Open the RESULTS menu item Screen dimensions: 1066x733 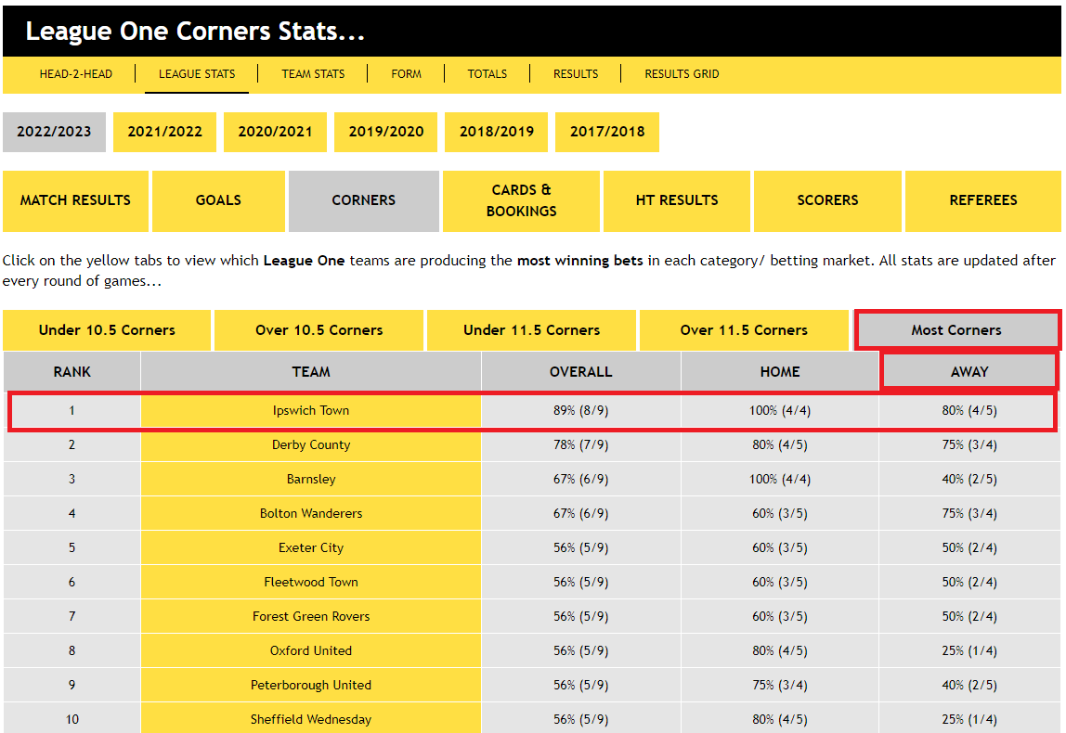click(575, 74)
